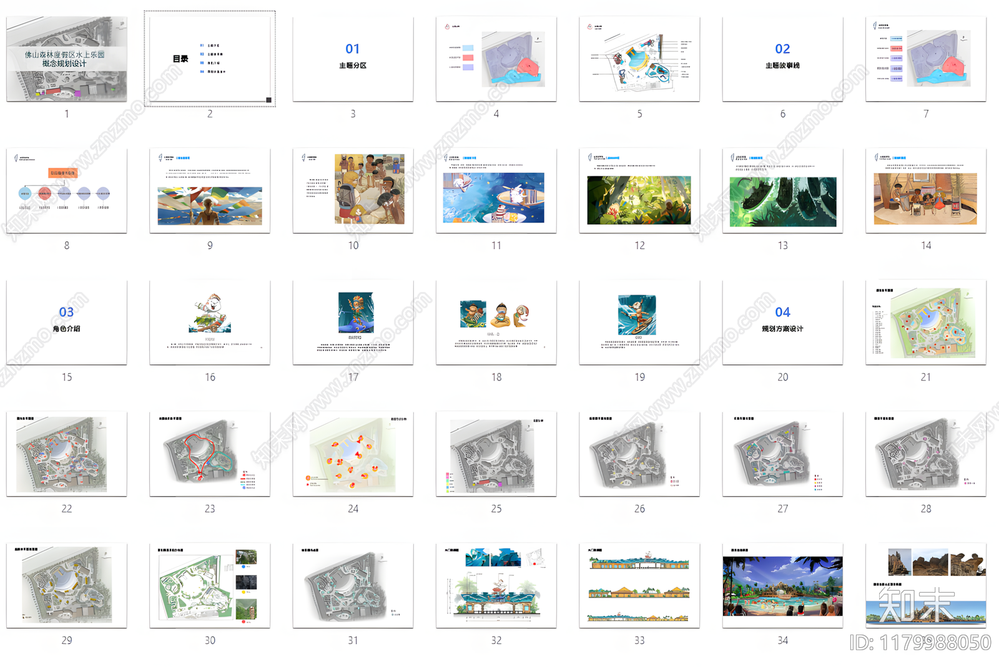Select slide 21 colored master plan
The height and width of the screenshot is (667, 999).
pyautogui.click(x=926, y=322)
